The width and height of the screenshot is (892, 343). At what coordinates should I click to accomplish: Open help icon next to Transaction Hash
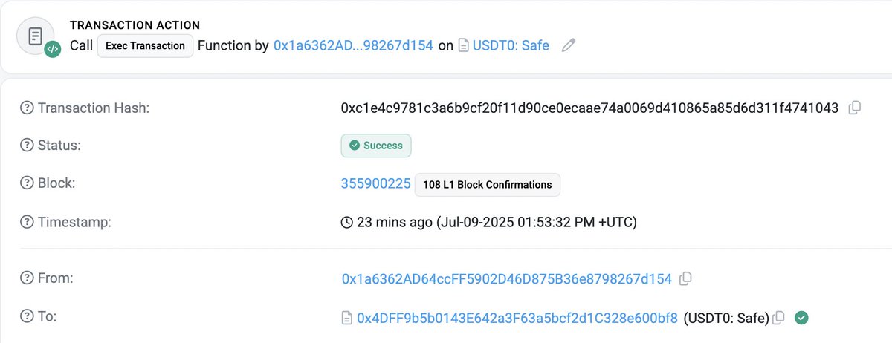pos(27,108)
